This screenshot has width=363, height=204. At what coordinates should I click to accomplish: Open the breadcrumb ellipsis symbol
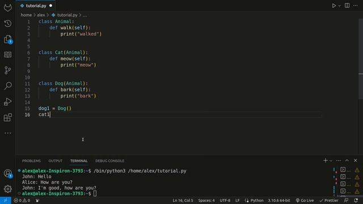85,15
